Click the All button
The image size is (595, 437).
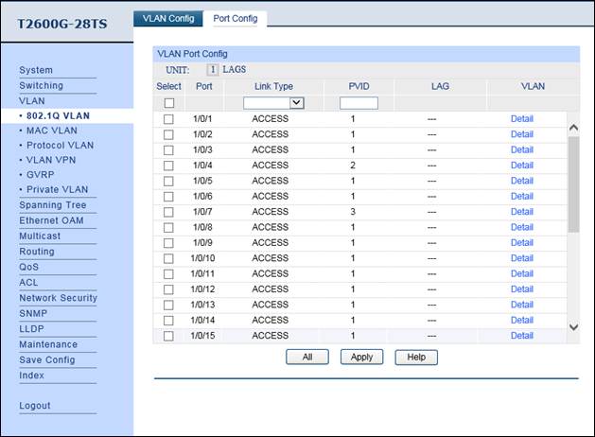point(306,357)
